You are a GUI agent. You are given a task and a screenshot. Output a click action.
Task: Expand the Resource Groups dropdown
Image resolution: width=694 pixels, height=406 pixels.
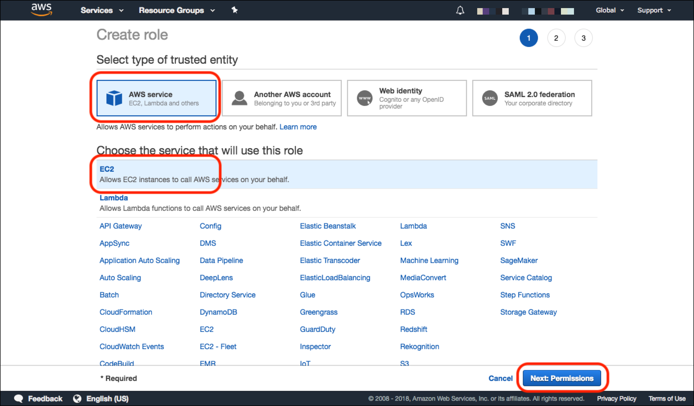pyautogui.click(x=177, y=10)
